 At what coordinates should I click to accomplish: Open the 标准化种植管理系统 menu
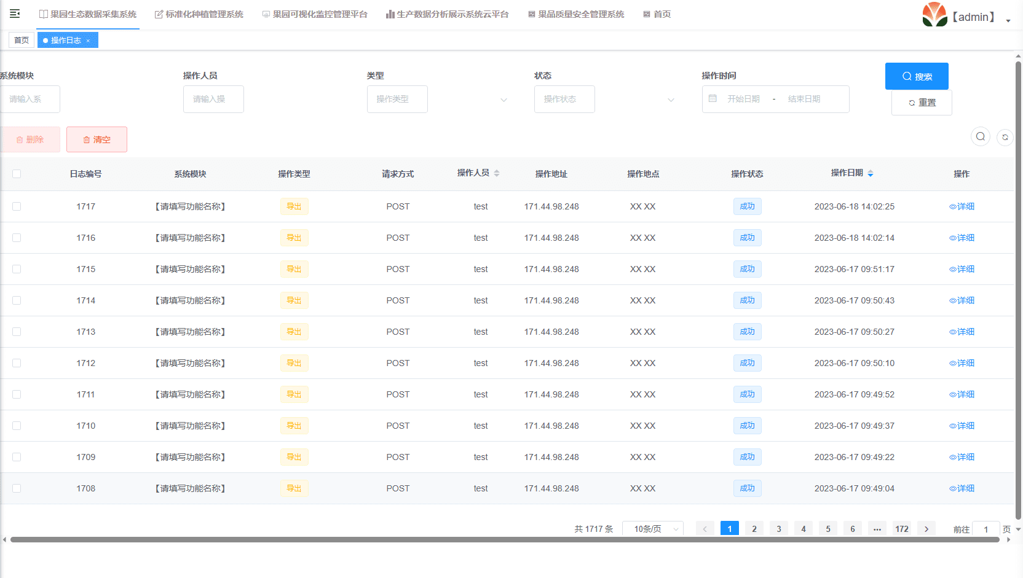[199, 14]
